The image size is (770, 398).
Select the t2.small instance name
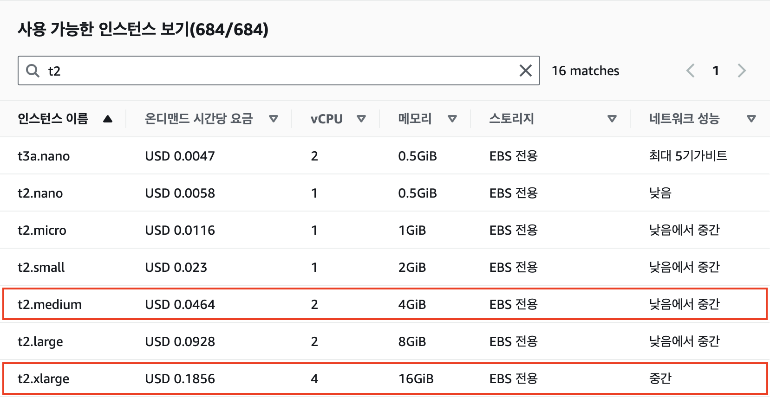[41, 267]
